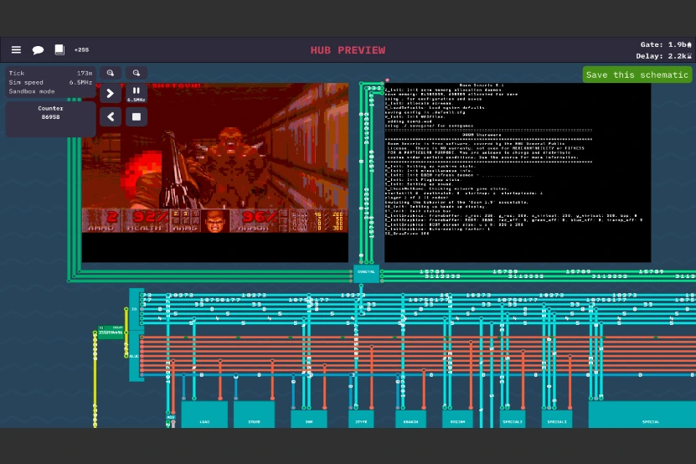Select the green DELAY counter component

111,332
